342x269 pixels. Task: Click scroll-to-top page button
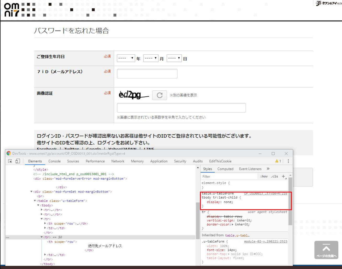point(326,250)
